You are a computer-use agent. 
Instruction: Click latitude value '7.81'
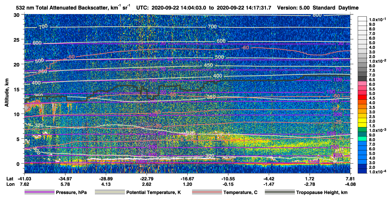(x=350, y=178)
